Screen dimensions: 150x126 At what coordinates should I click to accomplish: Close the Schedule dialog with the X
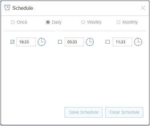point(143,8)
